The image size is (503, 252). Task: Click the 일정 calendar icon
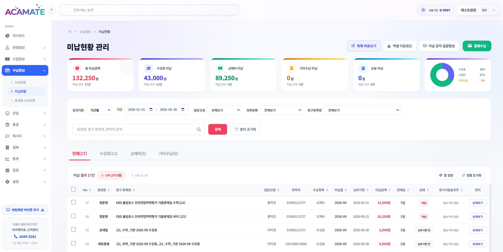(x=7, y=170)
